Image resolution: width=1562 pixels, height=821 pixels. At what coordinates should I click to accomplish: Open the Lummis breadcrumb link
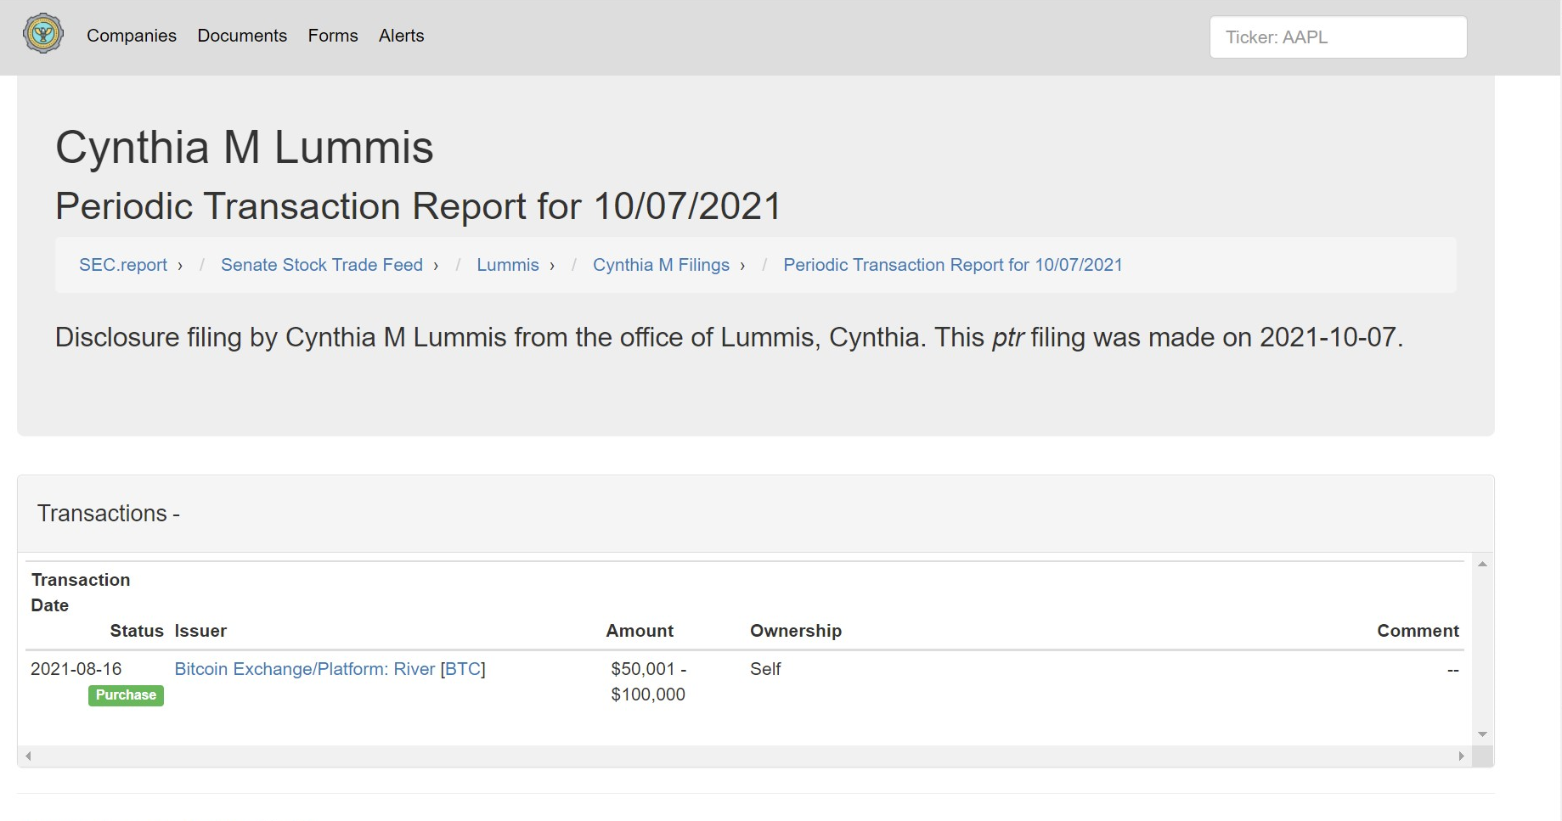507,265
